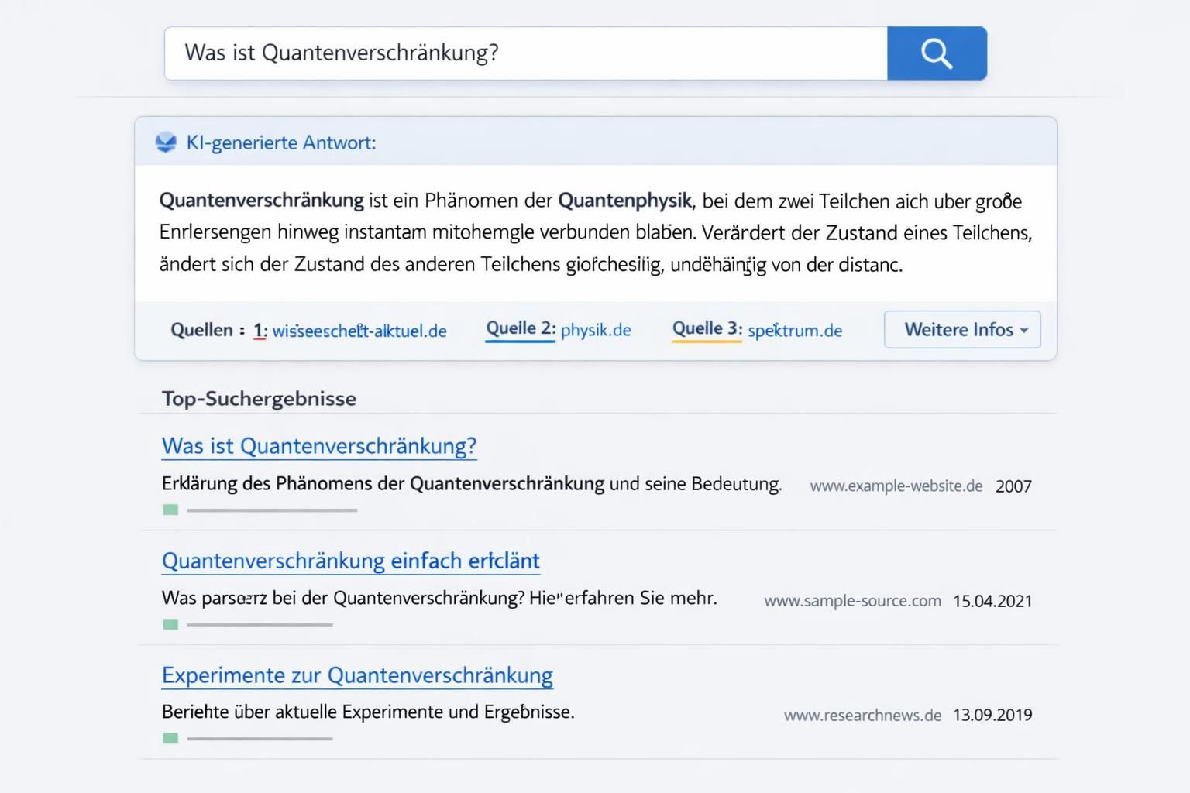Open spektrum.de from Quelle 3
The height and width of the screenshot is (793, 1190).
coord(795,330)
